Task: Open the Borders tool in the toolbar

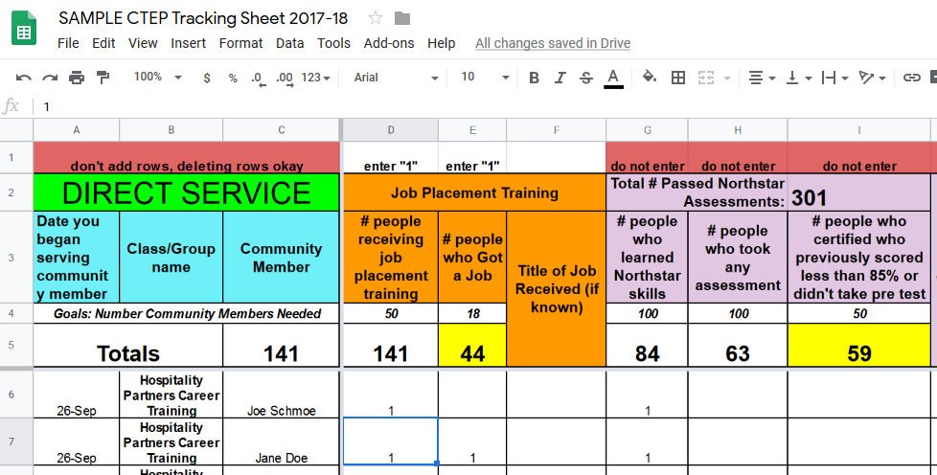Action: (x=678, y=78)
